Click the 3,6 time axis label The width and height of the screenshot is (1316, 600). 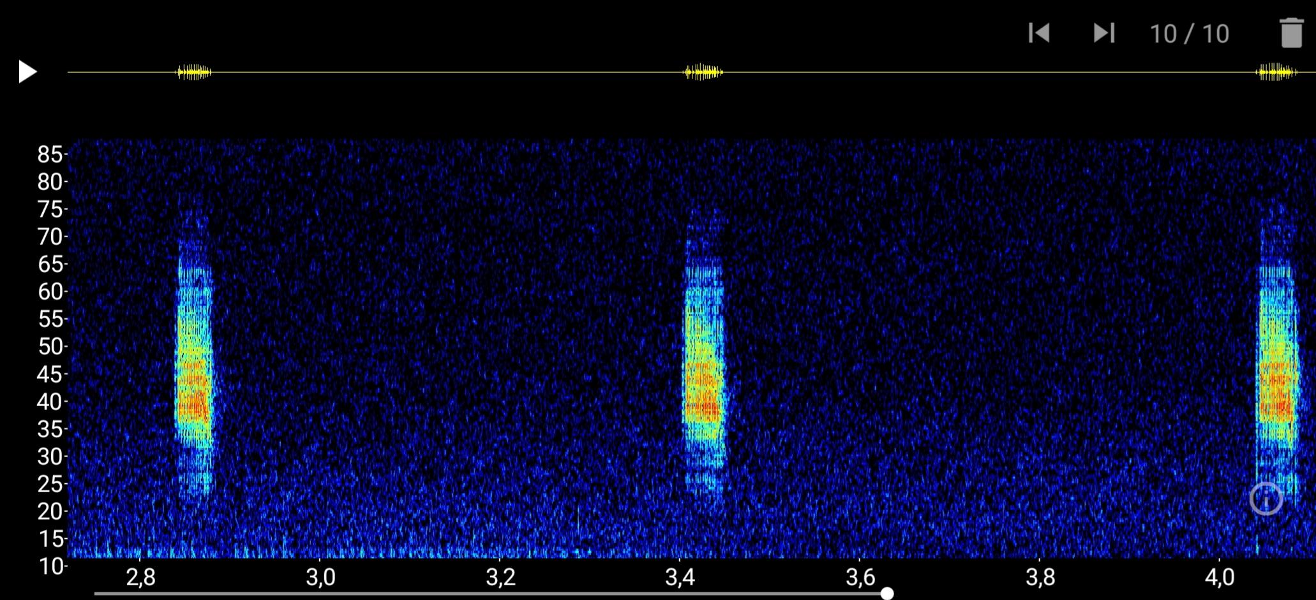click(860, 577)
